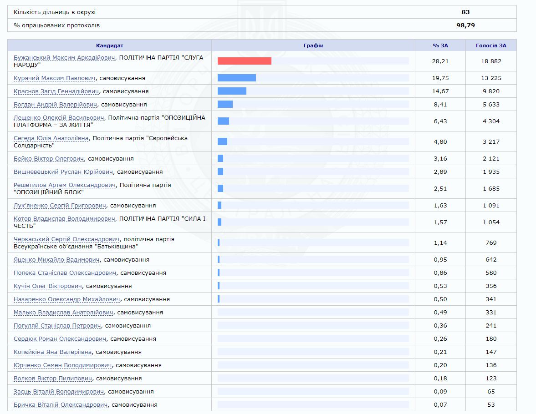Click the red bar for Бужанський
The width and height of the screenshot is (536, 414).
coord(245,61)
